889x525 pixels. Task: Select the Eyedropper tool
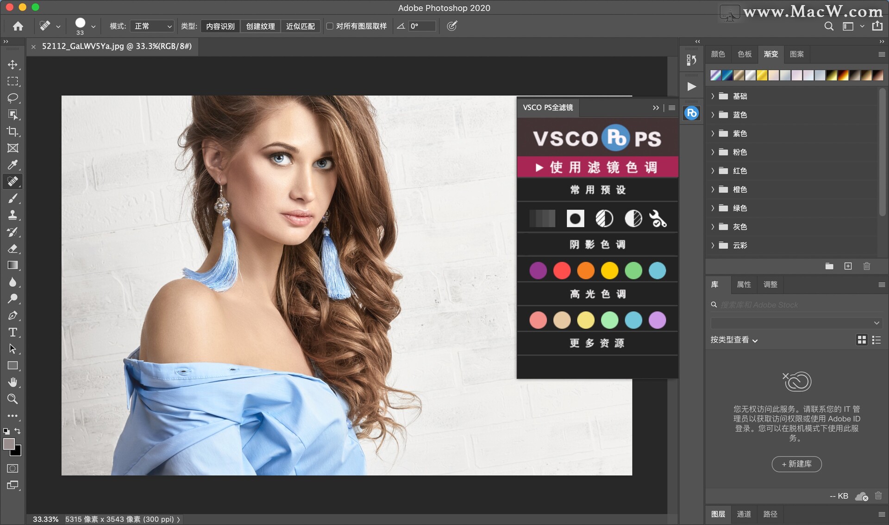13,165
